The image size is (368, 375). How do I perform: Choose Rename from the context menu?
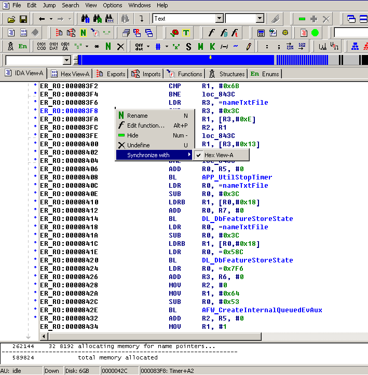155,116
